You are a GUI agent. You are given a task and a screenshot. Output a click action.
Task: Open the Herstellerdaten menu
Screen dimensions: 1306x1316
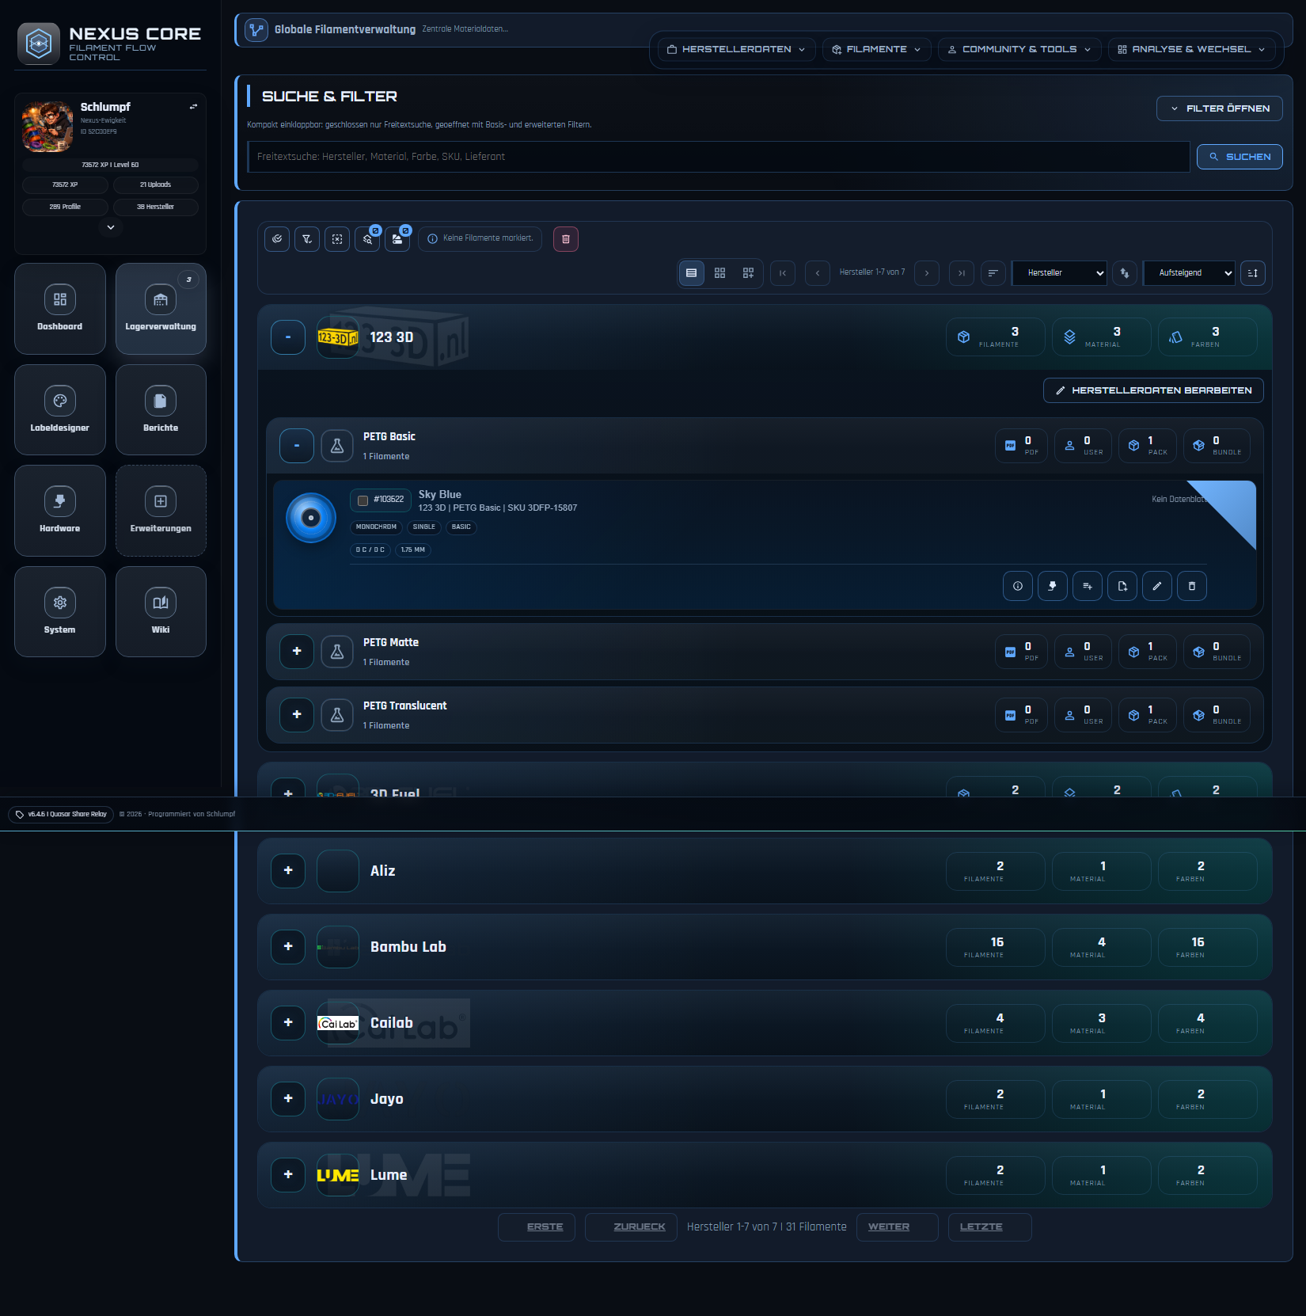pyautogui.click(x=735, y=49)
